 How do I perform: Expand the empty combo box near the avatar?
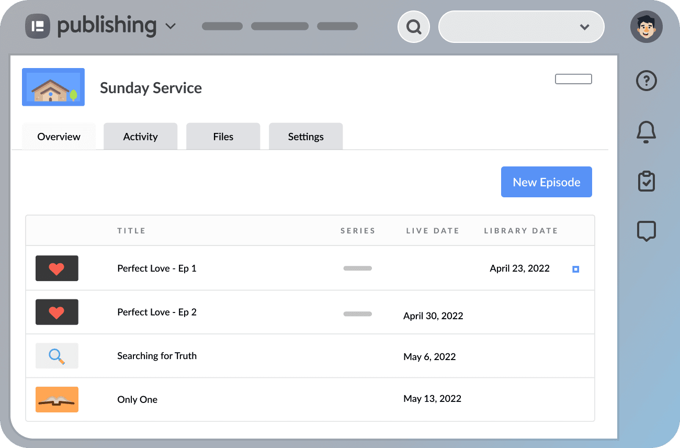(522, 26)
